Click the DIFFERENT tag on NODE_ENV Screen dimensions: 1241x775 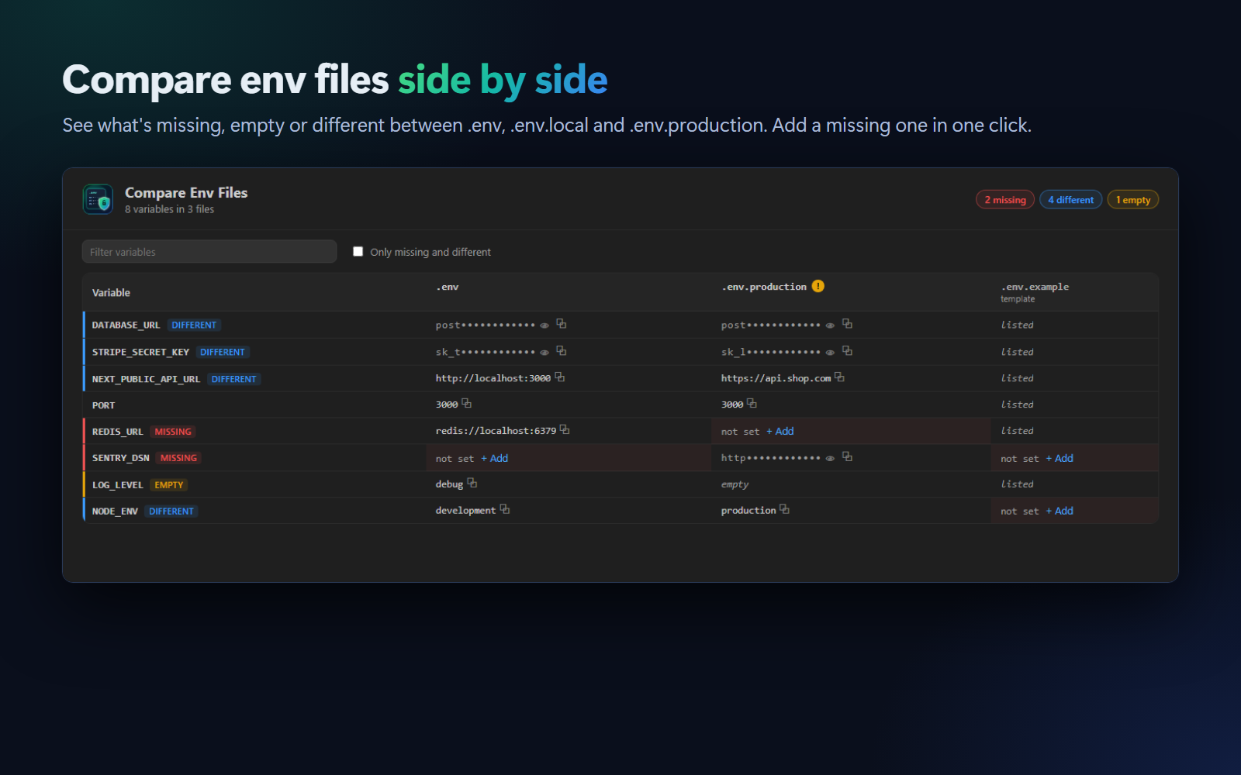coord(171,511)
